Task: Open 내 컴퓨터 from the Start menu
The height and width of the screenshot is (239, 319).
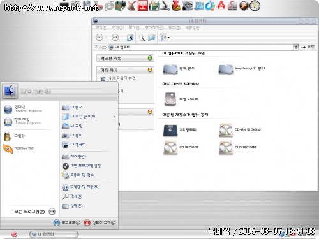Action: coord(74,145)
